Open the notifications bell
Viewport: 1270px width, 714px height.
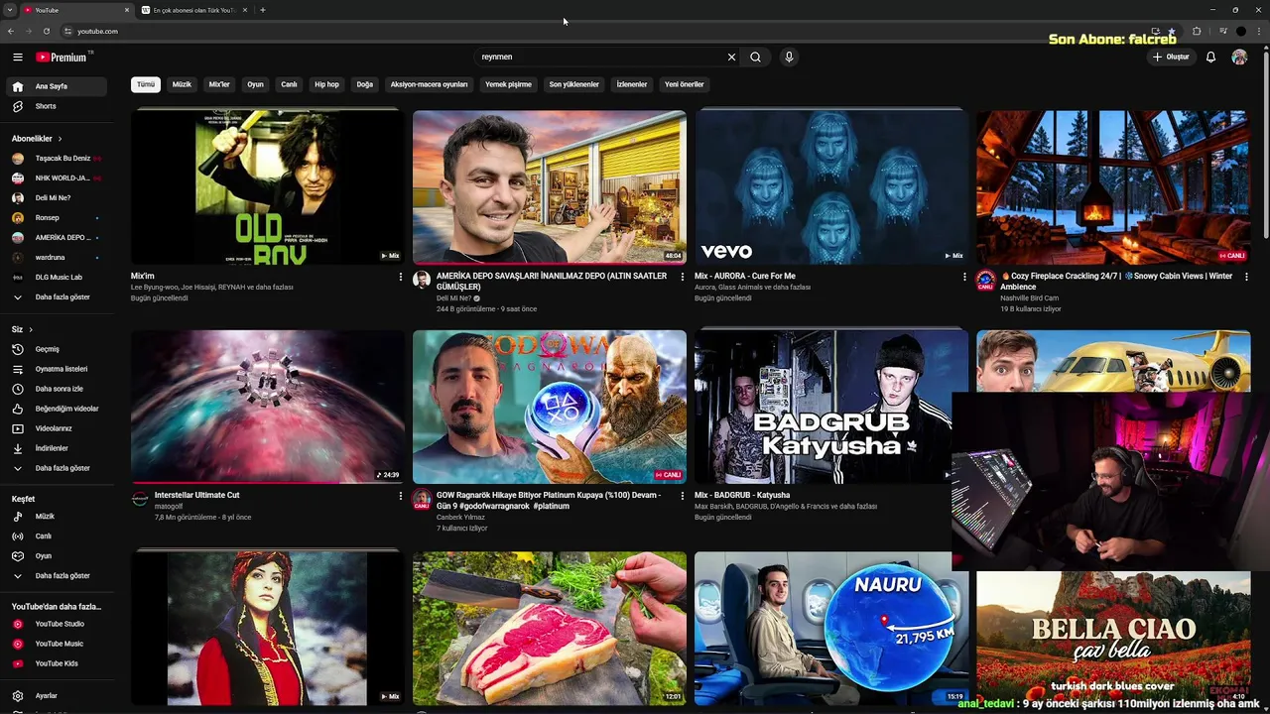click(1210, 58)
